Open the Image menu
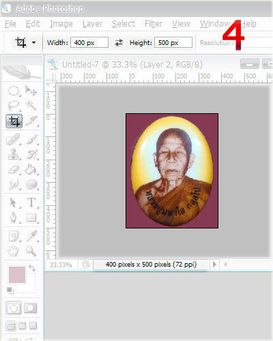The height and width of the screenshot is (341, 273). click(x=61, y=24)
